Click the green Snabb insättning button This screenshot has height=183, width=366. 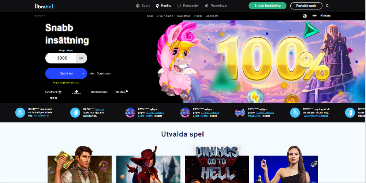click(268, 5)
